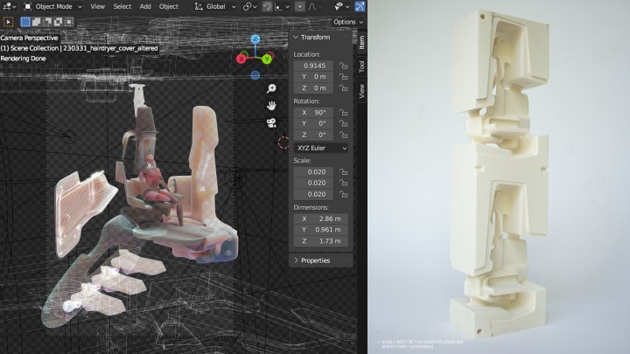Toggle lock for Rotation X

(344, 113)
